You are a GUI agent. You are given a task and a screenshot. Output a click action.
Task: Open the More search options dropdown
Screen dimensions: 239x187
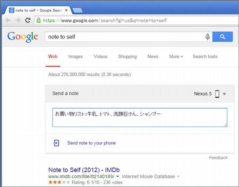click(176, 56)
